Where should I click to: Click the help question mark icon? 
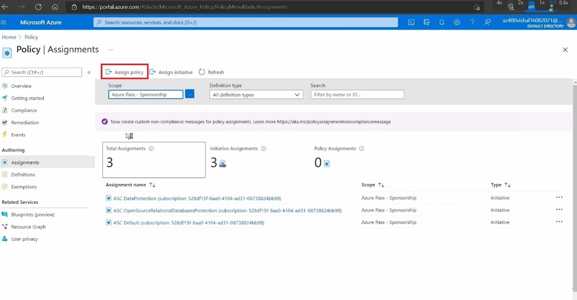[x=472, y=22]
